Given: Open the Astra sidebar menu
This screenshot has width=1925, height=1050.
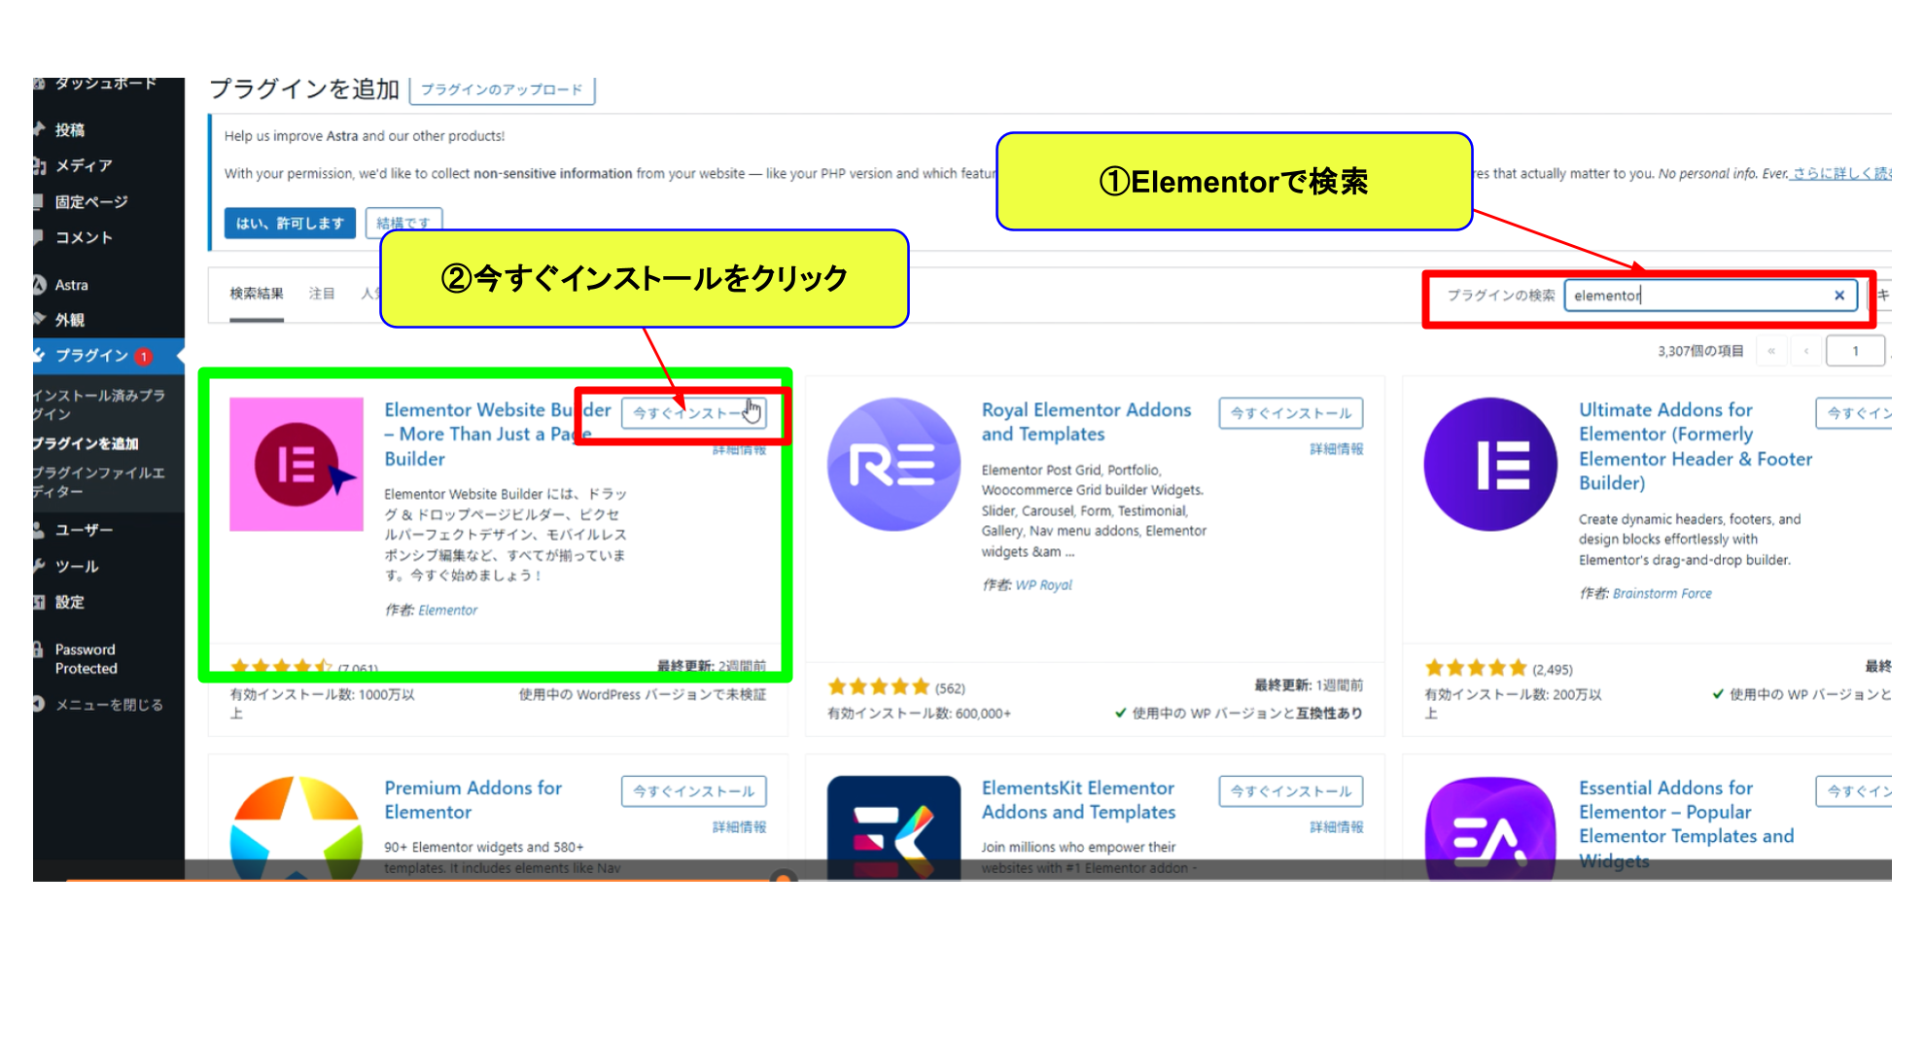Looking at the screenshot, I should (x=71, y=285).
